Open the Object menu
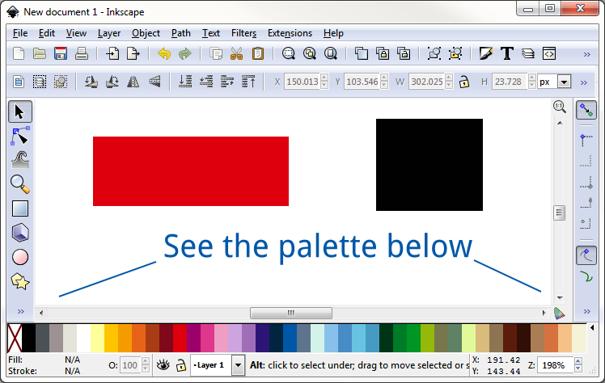The image size is (605, 383). (x=146, y=33)
